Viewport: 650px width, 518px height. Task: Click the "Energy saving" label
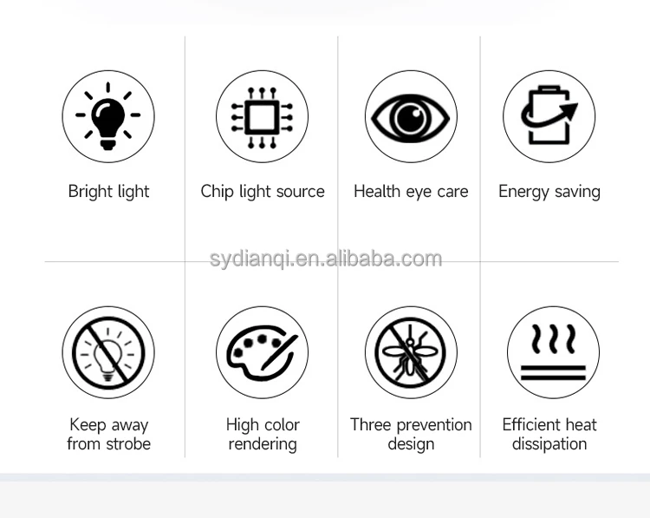[x=549, y=192]
